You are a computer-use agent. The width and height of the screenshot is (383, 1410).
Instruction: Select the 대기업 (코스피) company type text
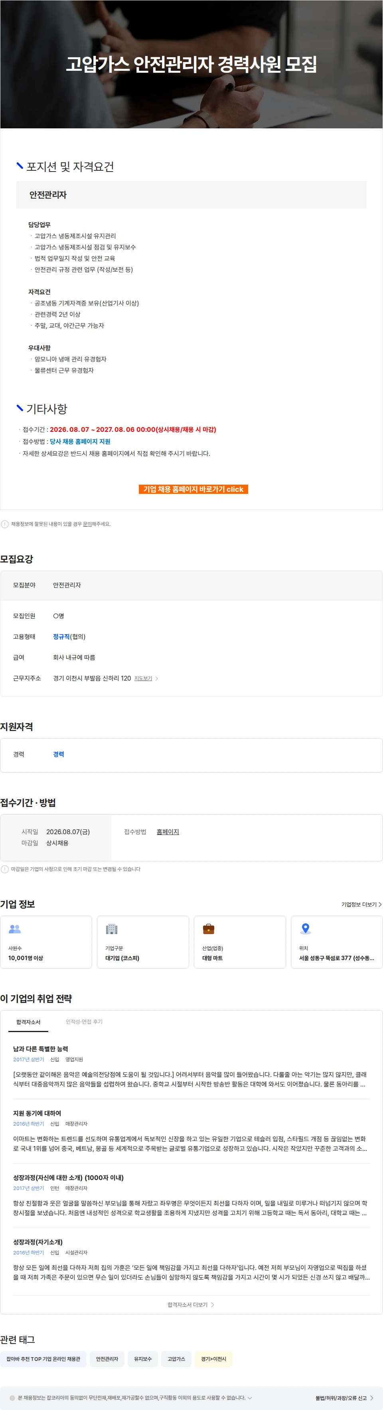click(x=122, y=958)
